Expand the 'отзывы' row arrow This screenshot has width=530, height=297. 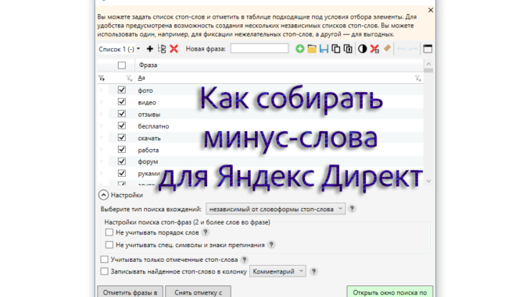coord(102,114)
